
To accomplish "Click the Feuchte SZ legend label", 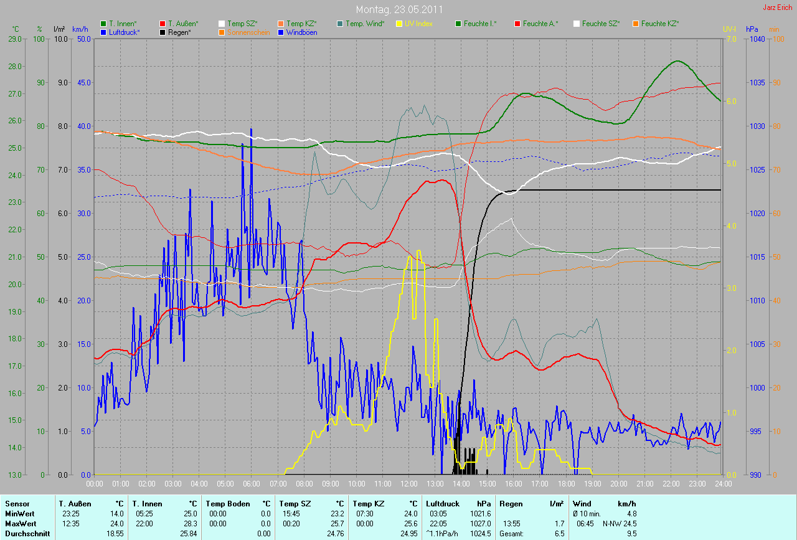I will click(600, 24).
